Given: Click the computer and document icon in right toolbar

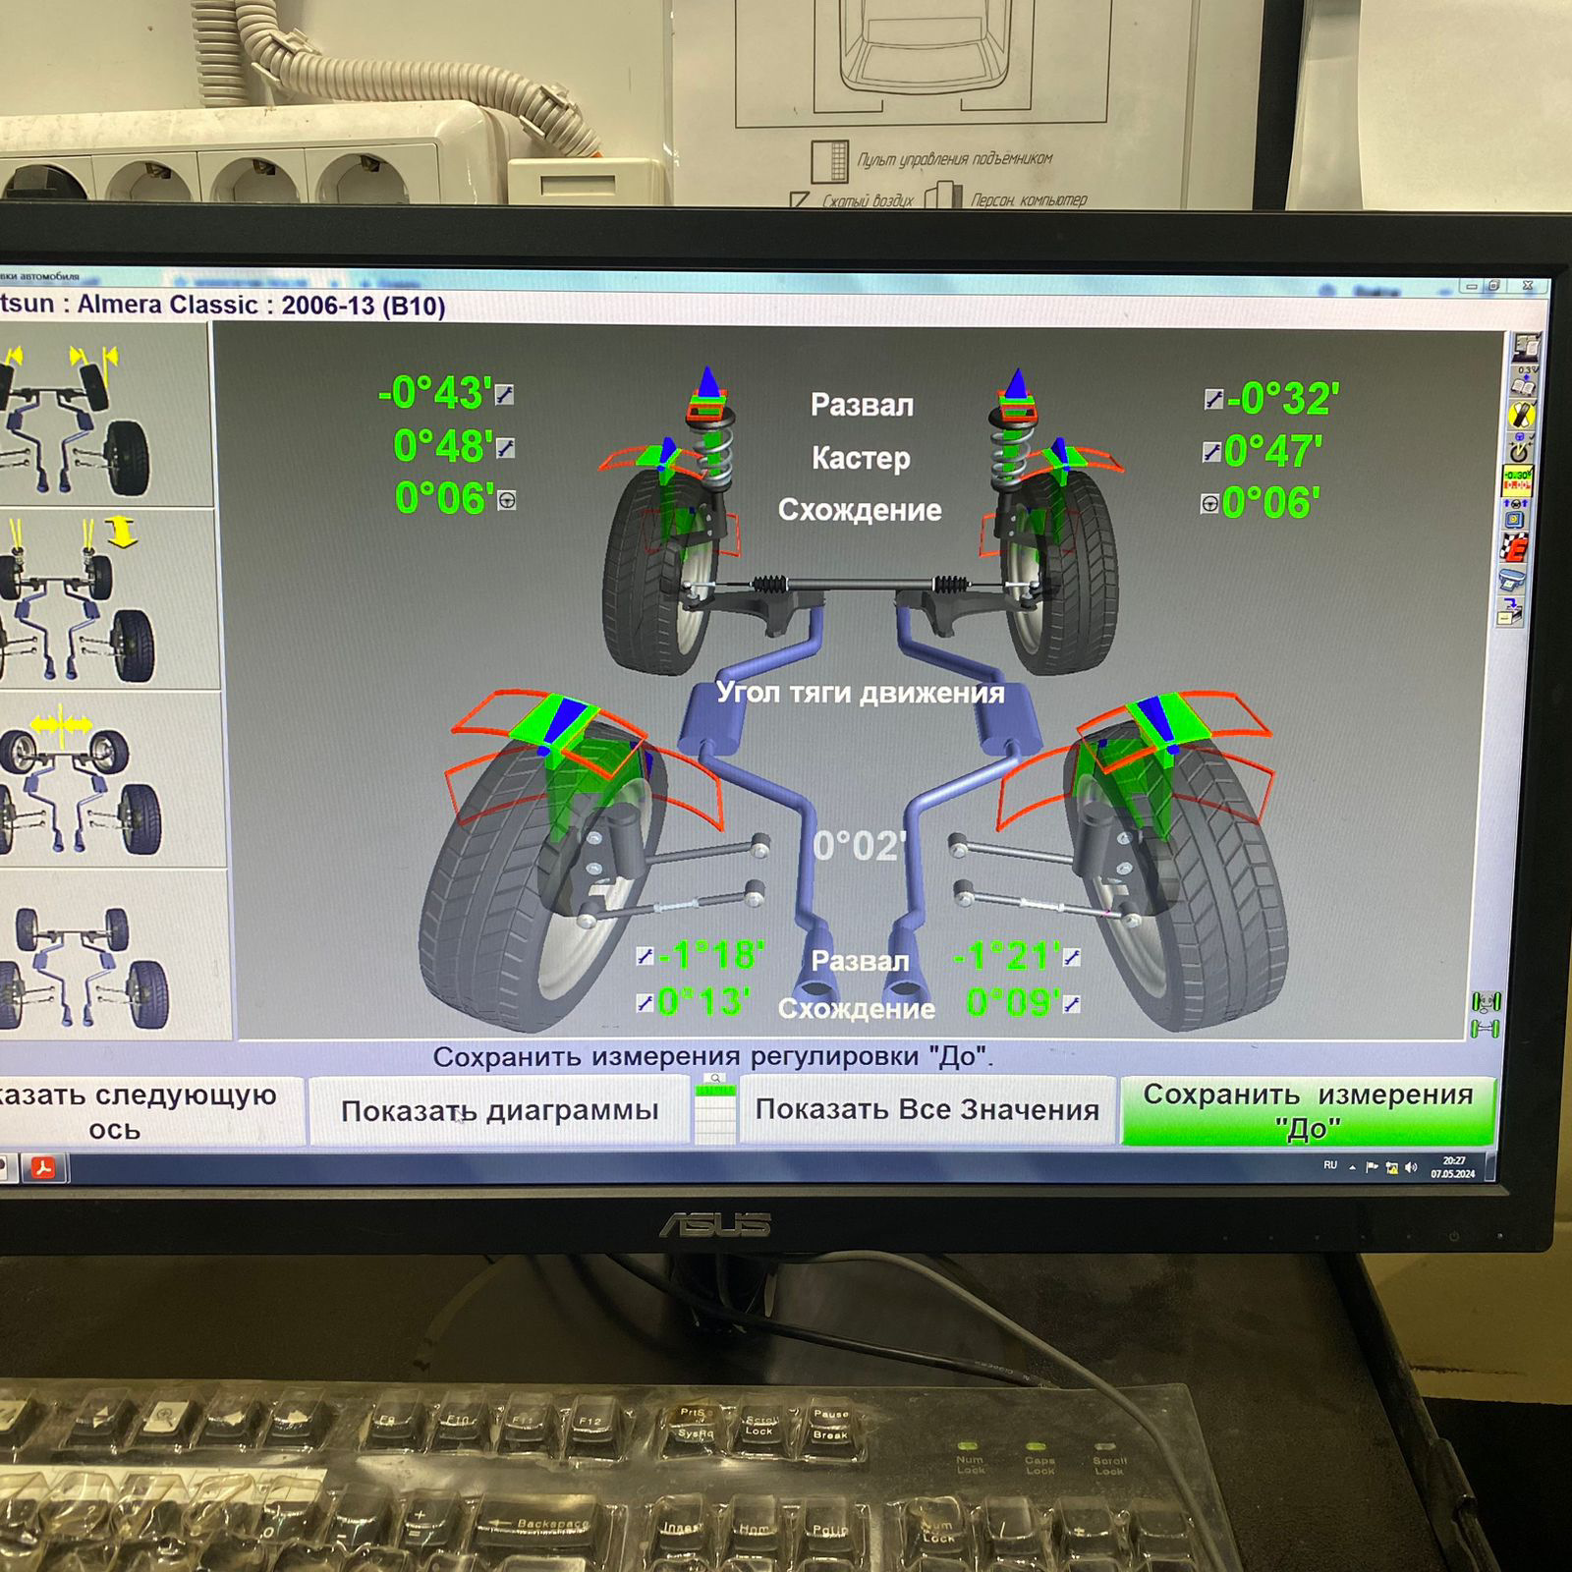Looking at the screenshot, I should pos(1526,347).
